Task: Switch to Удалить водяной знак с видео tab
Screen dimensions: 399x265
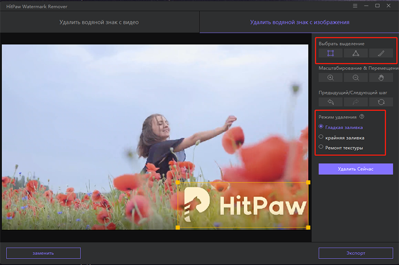Action: pos(99,23)
